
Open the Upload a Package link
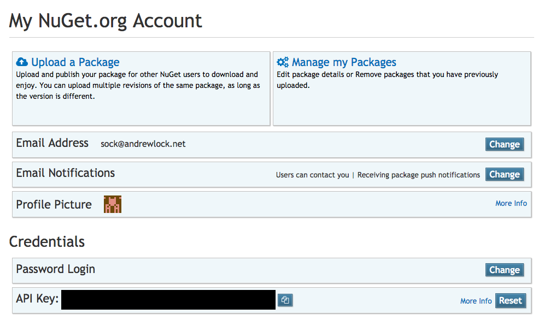pyautogui.click(x=75, y=62)
